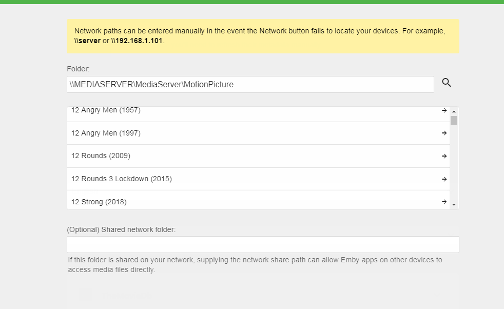Image resolution: width=504 pixels, height=309 pixels.
Task: Click the empty scrollbar track in folder list
Action: point(454,164)
